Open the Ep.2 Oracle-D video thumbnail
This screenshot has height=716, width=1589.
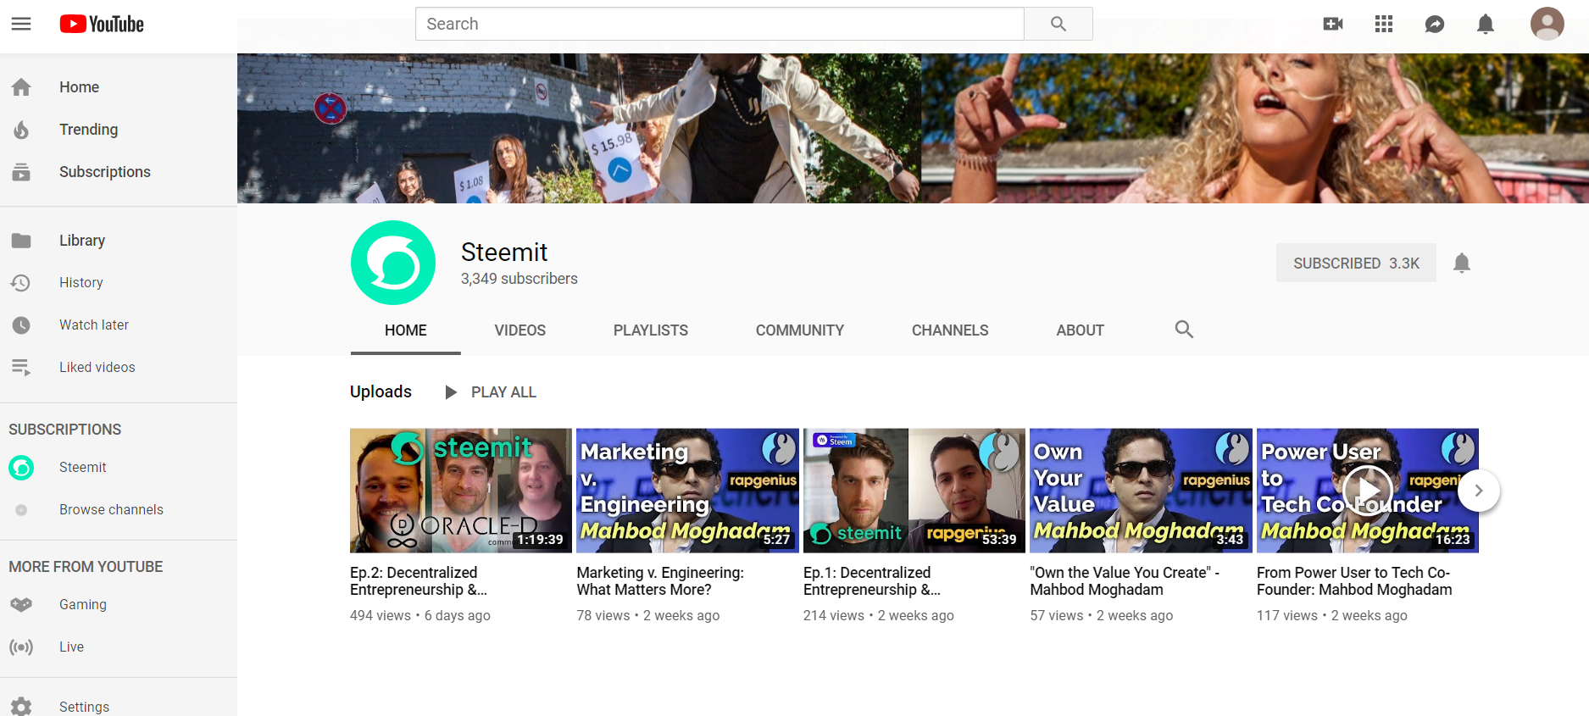point(461,491)
